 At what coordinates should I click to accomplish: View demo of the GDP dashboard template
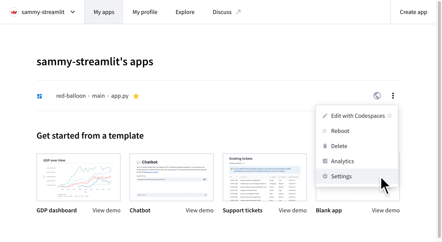[106, 210]
